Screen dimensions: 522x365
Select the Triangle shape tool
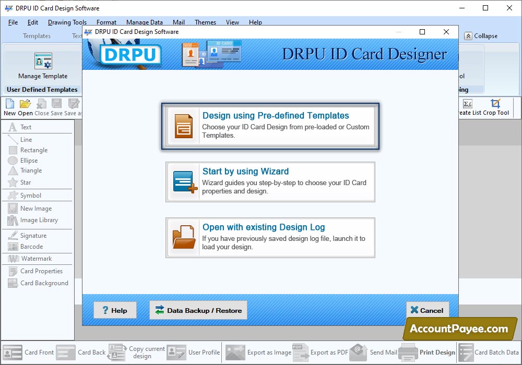tap(25, 171)
